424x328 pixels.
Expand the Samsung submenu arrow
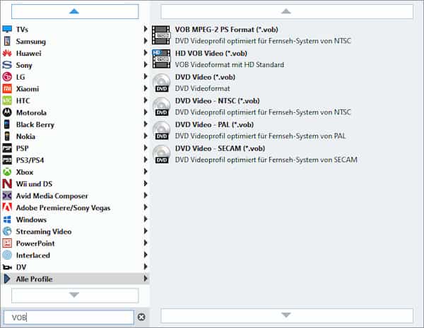[146, 41]
